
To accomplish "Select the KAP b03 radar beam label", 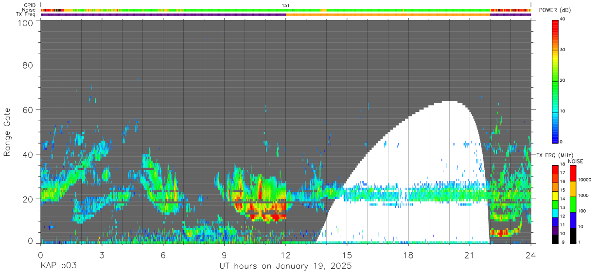I will coord(58,266).
